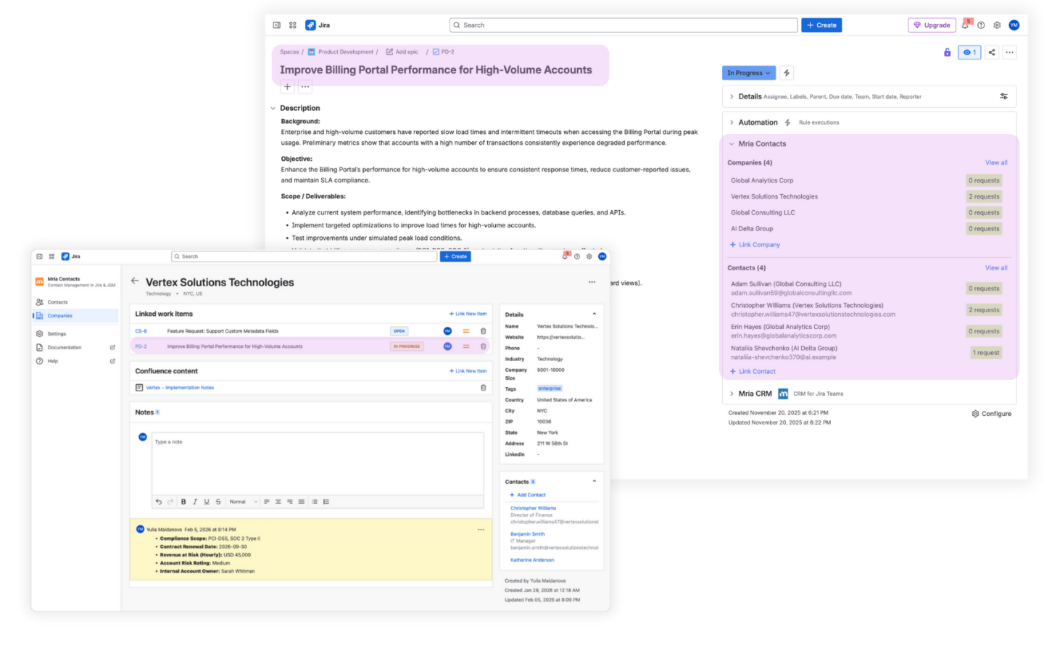
Task: Select the rule executions lightning icon in Automation
Action: (788, 122)
